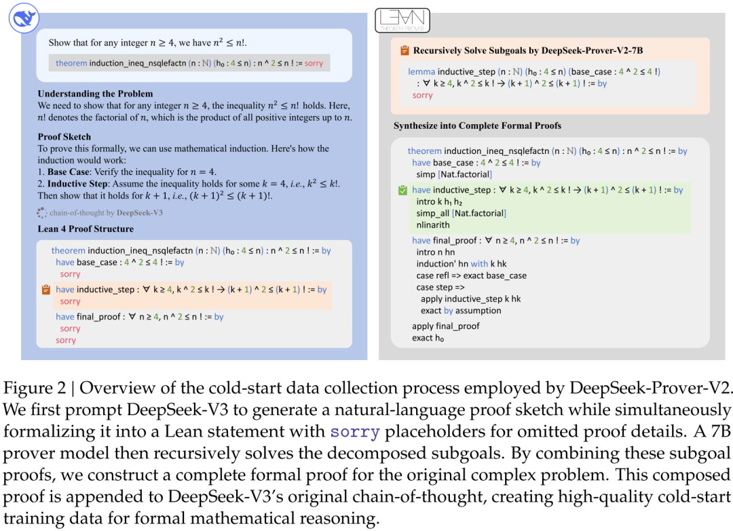Image resolution: width=733 pixels, height=531 pixels.
Task: Click the "induction' hn with k hk" line
Action: click(x=462, y=264)
